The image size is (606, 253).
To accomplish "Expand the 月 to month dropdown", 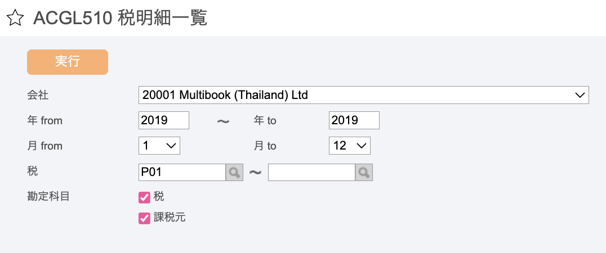I will (x=349, y=146).
